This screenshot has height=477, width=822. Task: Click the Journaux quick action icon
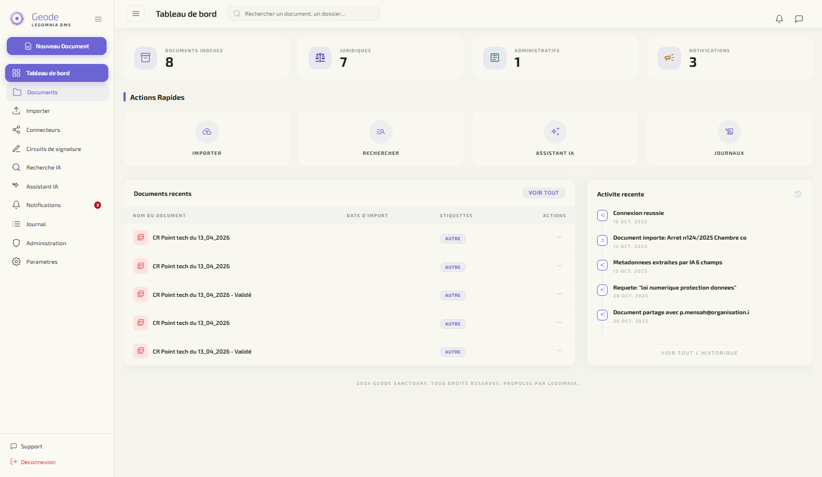coord(729,132)
